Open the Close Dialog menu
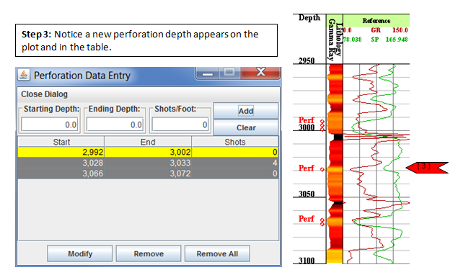This screenshot has width=458, height=275. [44, 94]
